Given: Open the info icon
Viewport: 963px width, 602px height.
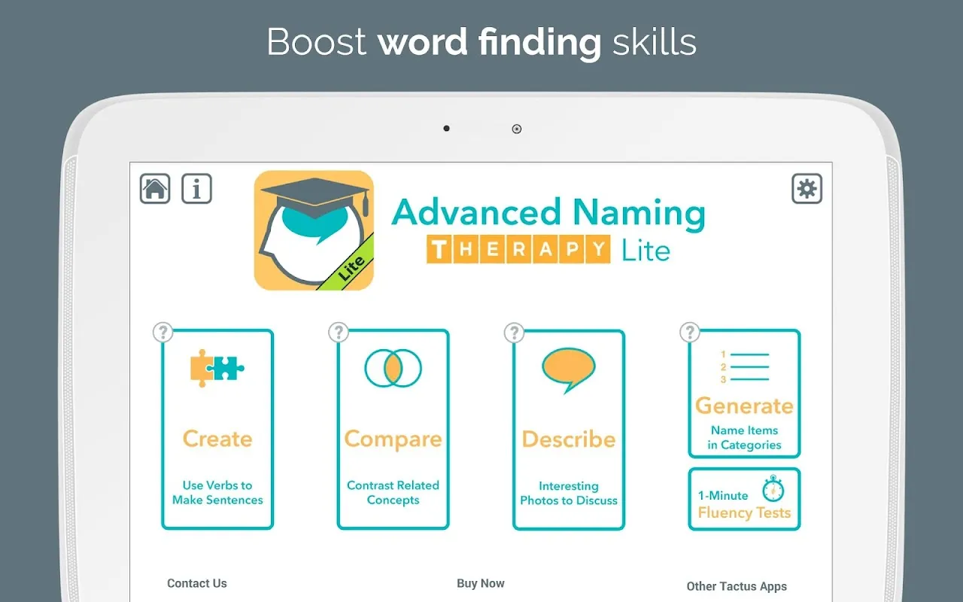Looking at the screenshot, I should tap(197, 188).
